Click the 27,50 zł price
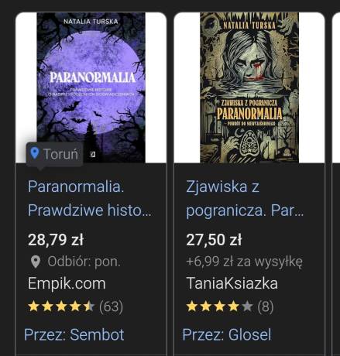This screenshot has height=356, width=340. point(214,240)
